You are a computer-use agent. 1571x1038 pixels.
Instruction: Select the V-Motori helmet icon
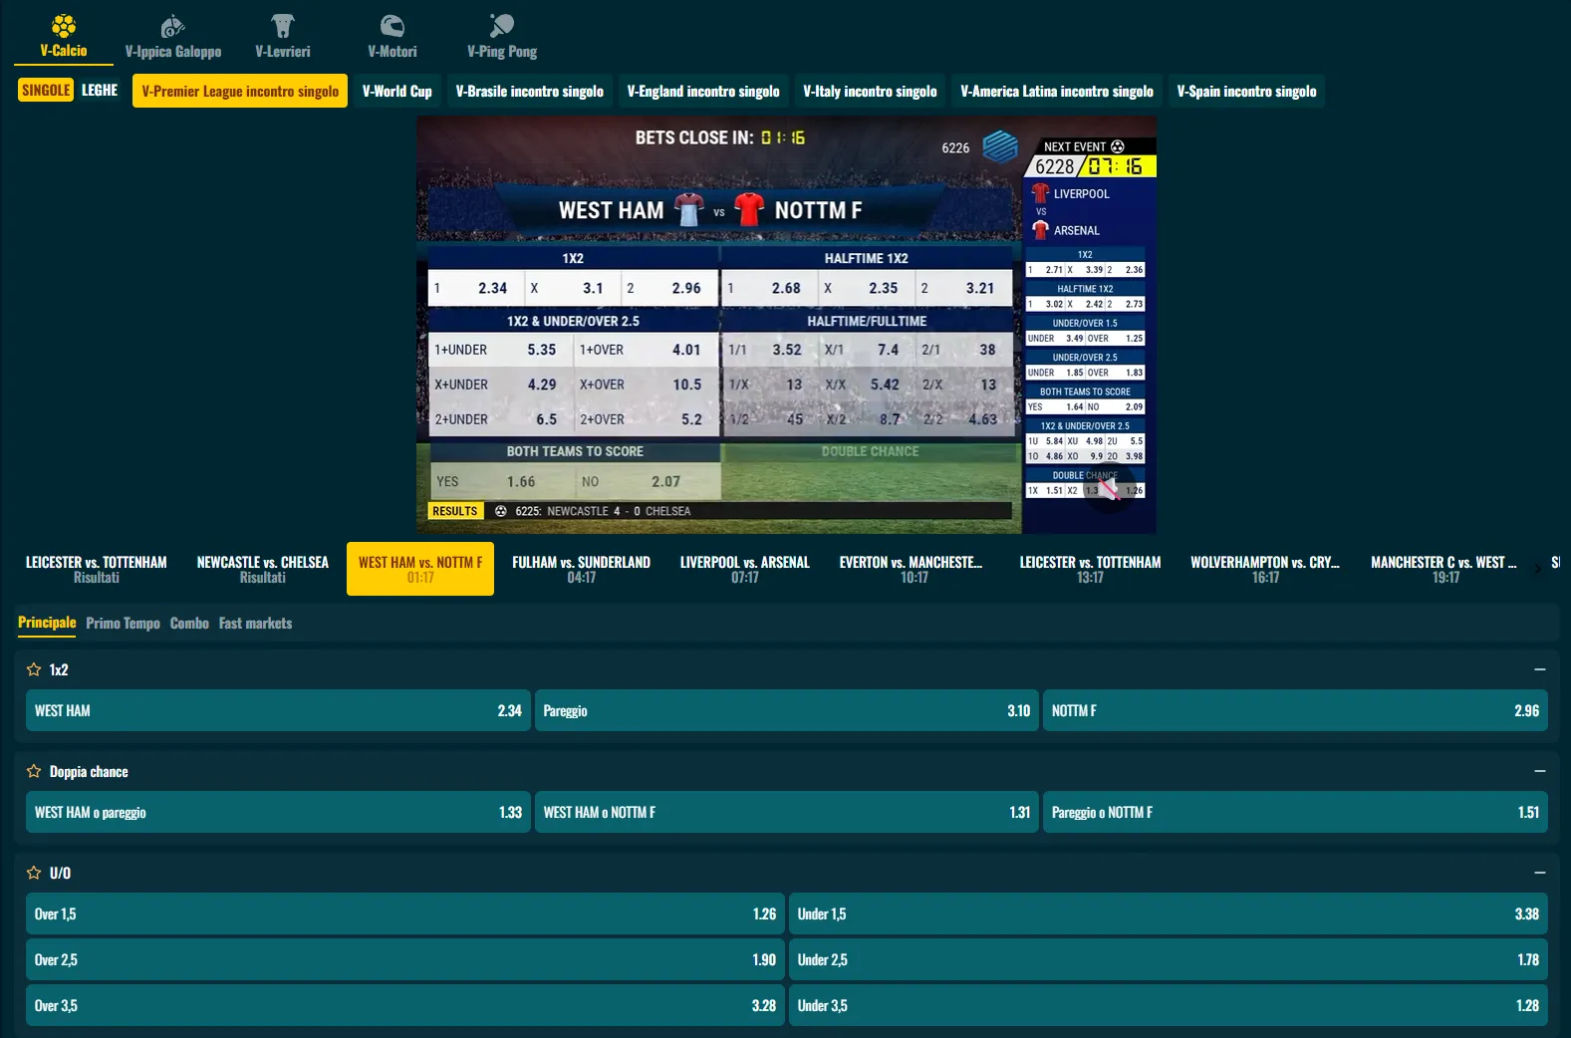click(x=393, y=26)
